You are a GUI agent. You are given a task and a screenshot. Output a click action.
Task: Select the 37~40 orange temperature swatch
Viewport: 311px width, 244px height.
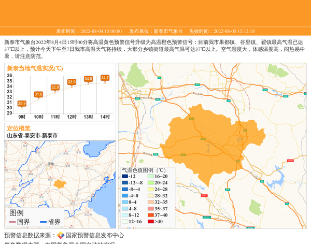click(x=150, y=215)
